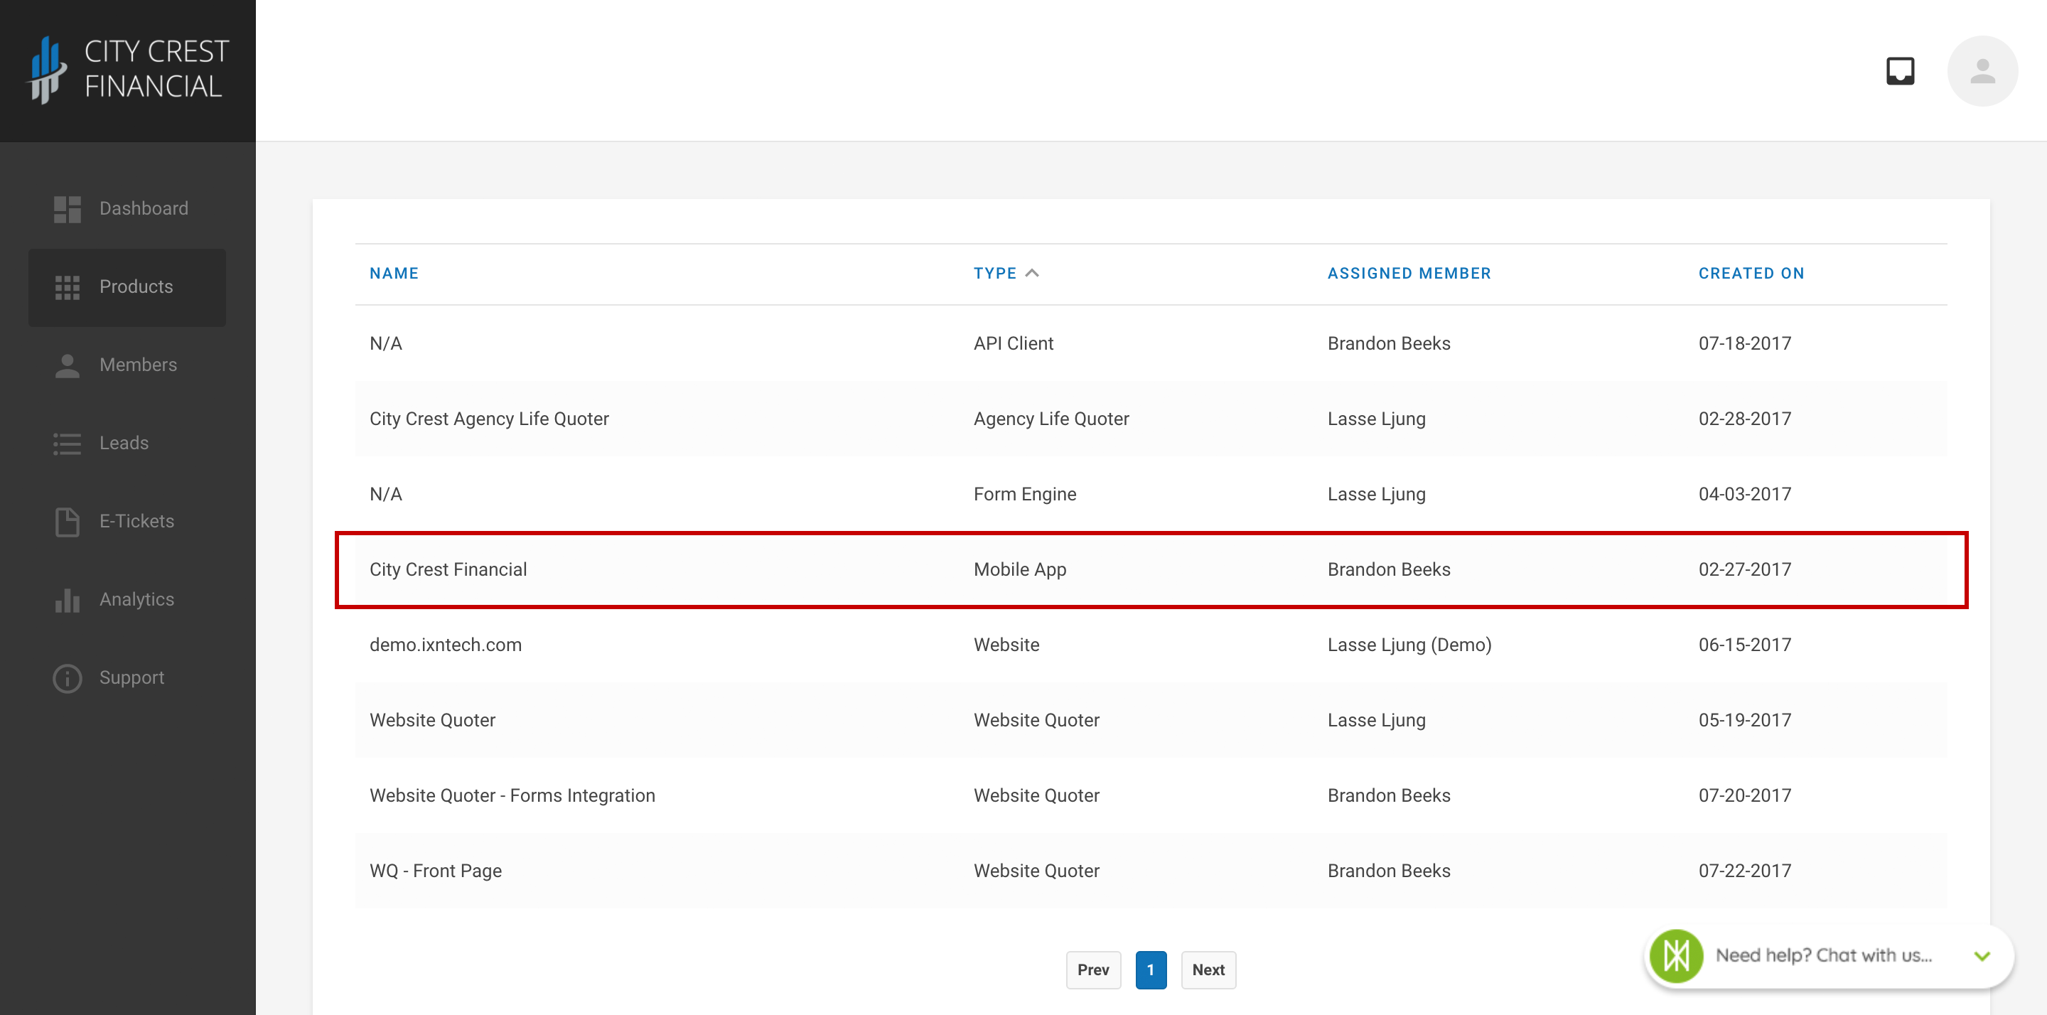This screenshot has width=2047, height=1015.
Task: Go to previous page with Prev
Action: [x=1092, y=970]
